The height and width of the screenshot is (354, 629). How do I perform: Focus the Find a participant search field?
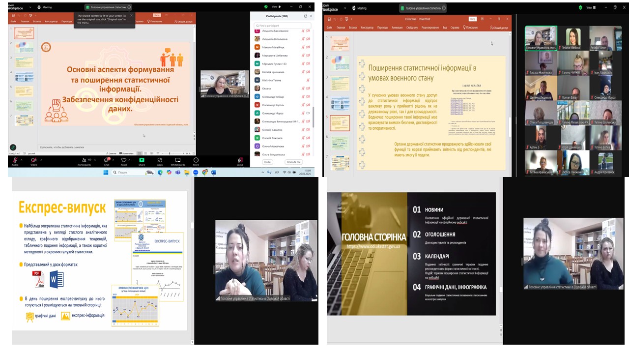[x=283, y=26]
